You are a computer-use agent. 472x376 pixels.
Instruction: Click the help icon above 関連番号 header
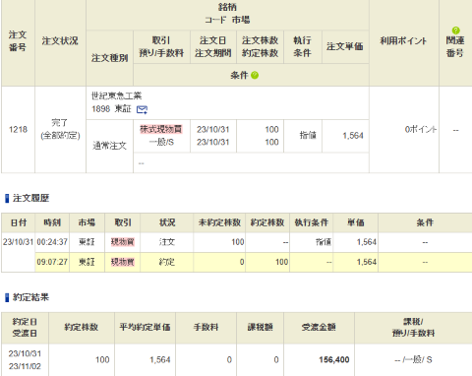point(455,31)
